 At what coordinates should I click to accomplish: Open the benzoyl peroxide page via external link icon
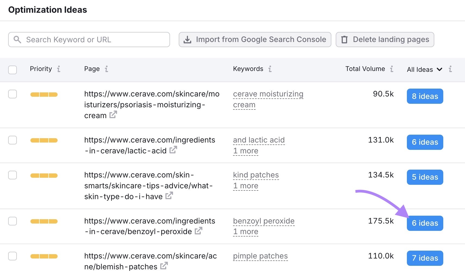pos(199,231)
